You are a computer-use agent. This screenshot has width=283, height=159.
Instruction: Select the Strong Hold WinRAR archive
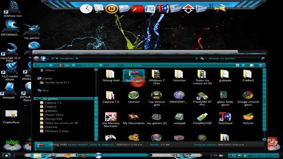pos(134,76)
